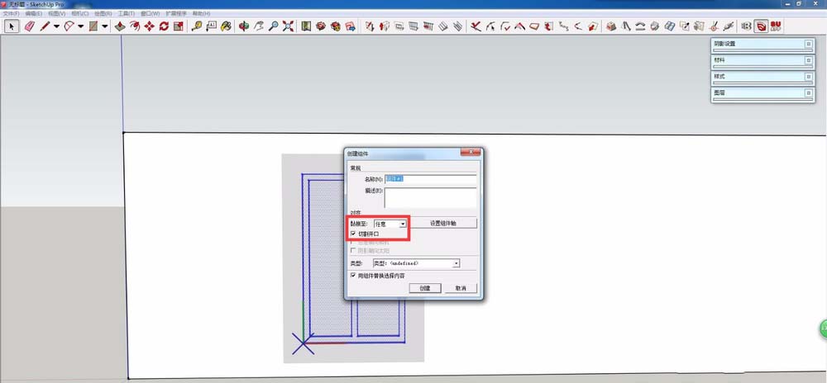Open the 相机(C) menu
The height and width of the screenshot is (383, 827).
pyautogui.click(x=79, y=14)
